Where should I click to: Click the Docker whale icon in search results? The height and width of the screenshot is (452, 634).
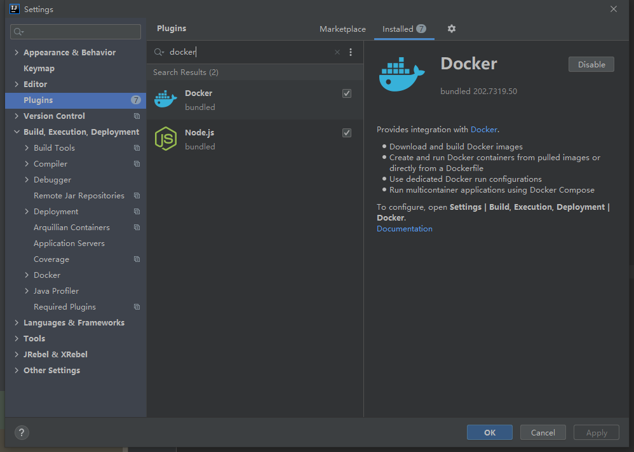(166, 99)
